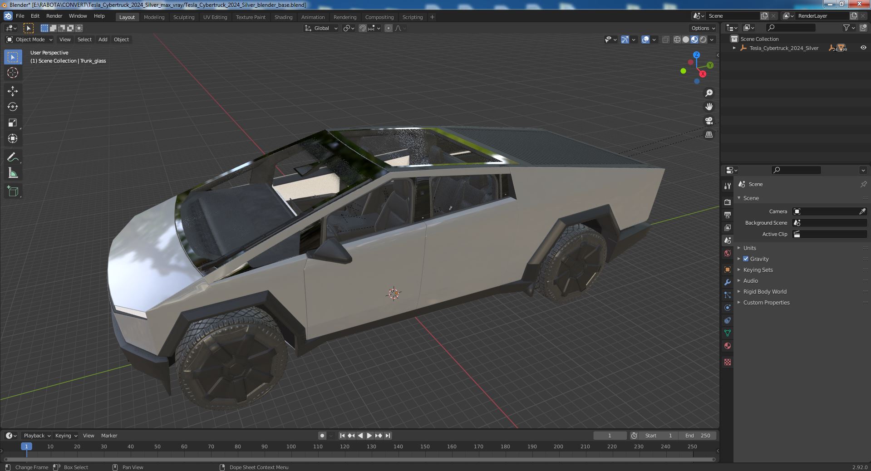Open the World properties tab

pyautogui.click(x=728, y=253)
